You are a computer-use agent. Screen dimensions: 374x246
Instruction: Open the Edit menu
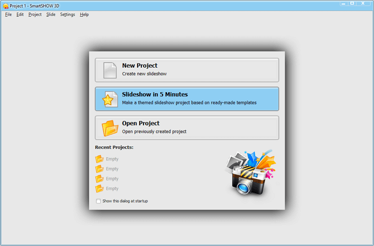click(x=20, y=15)
